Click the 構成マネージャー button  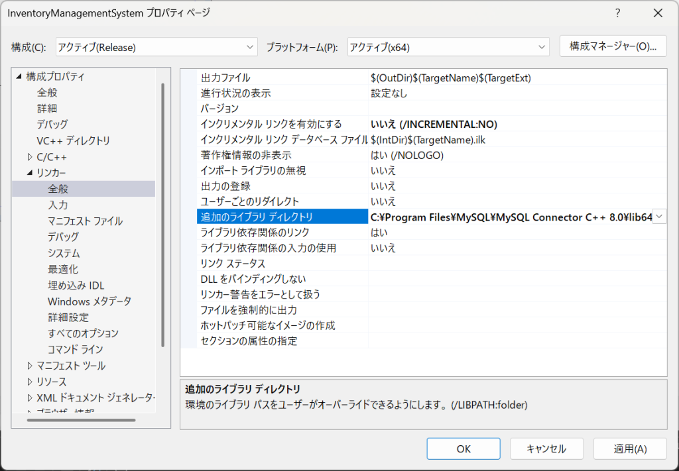[x=612, y=46]
